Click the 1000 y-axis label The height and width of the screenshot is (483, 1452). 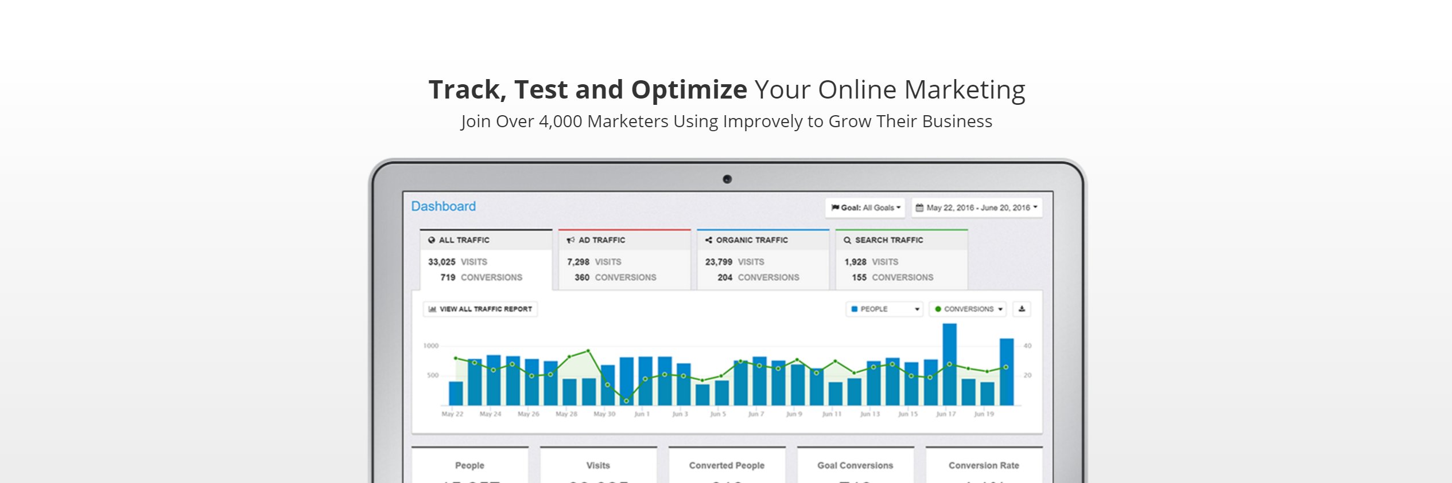coord(431,345)
